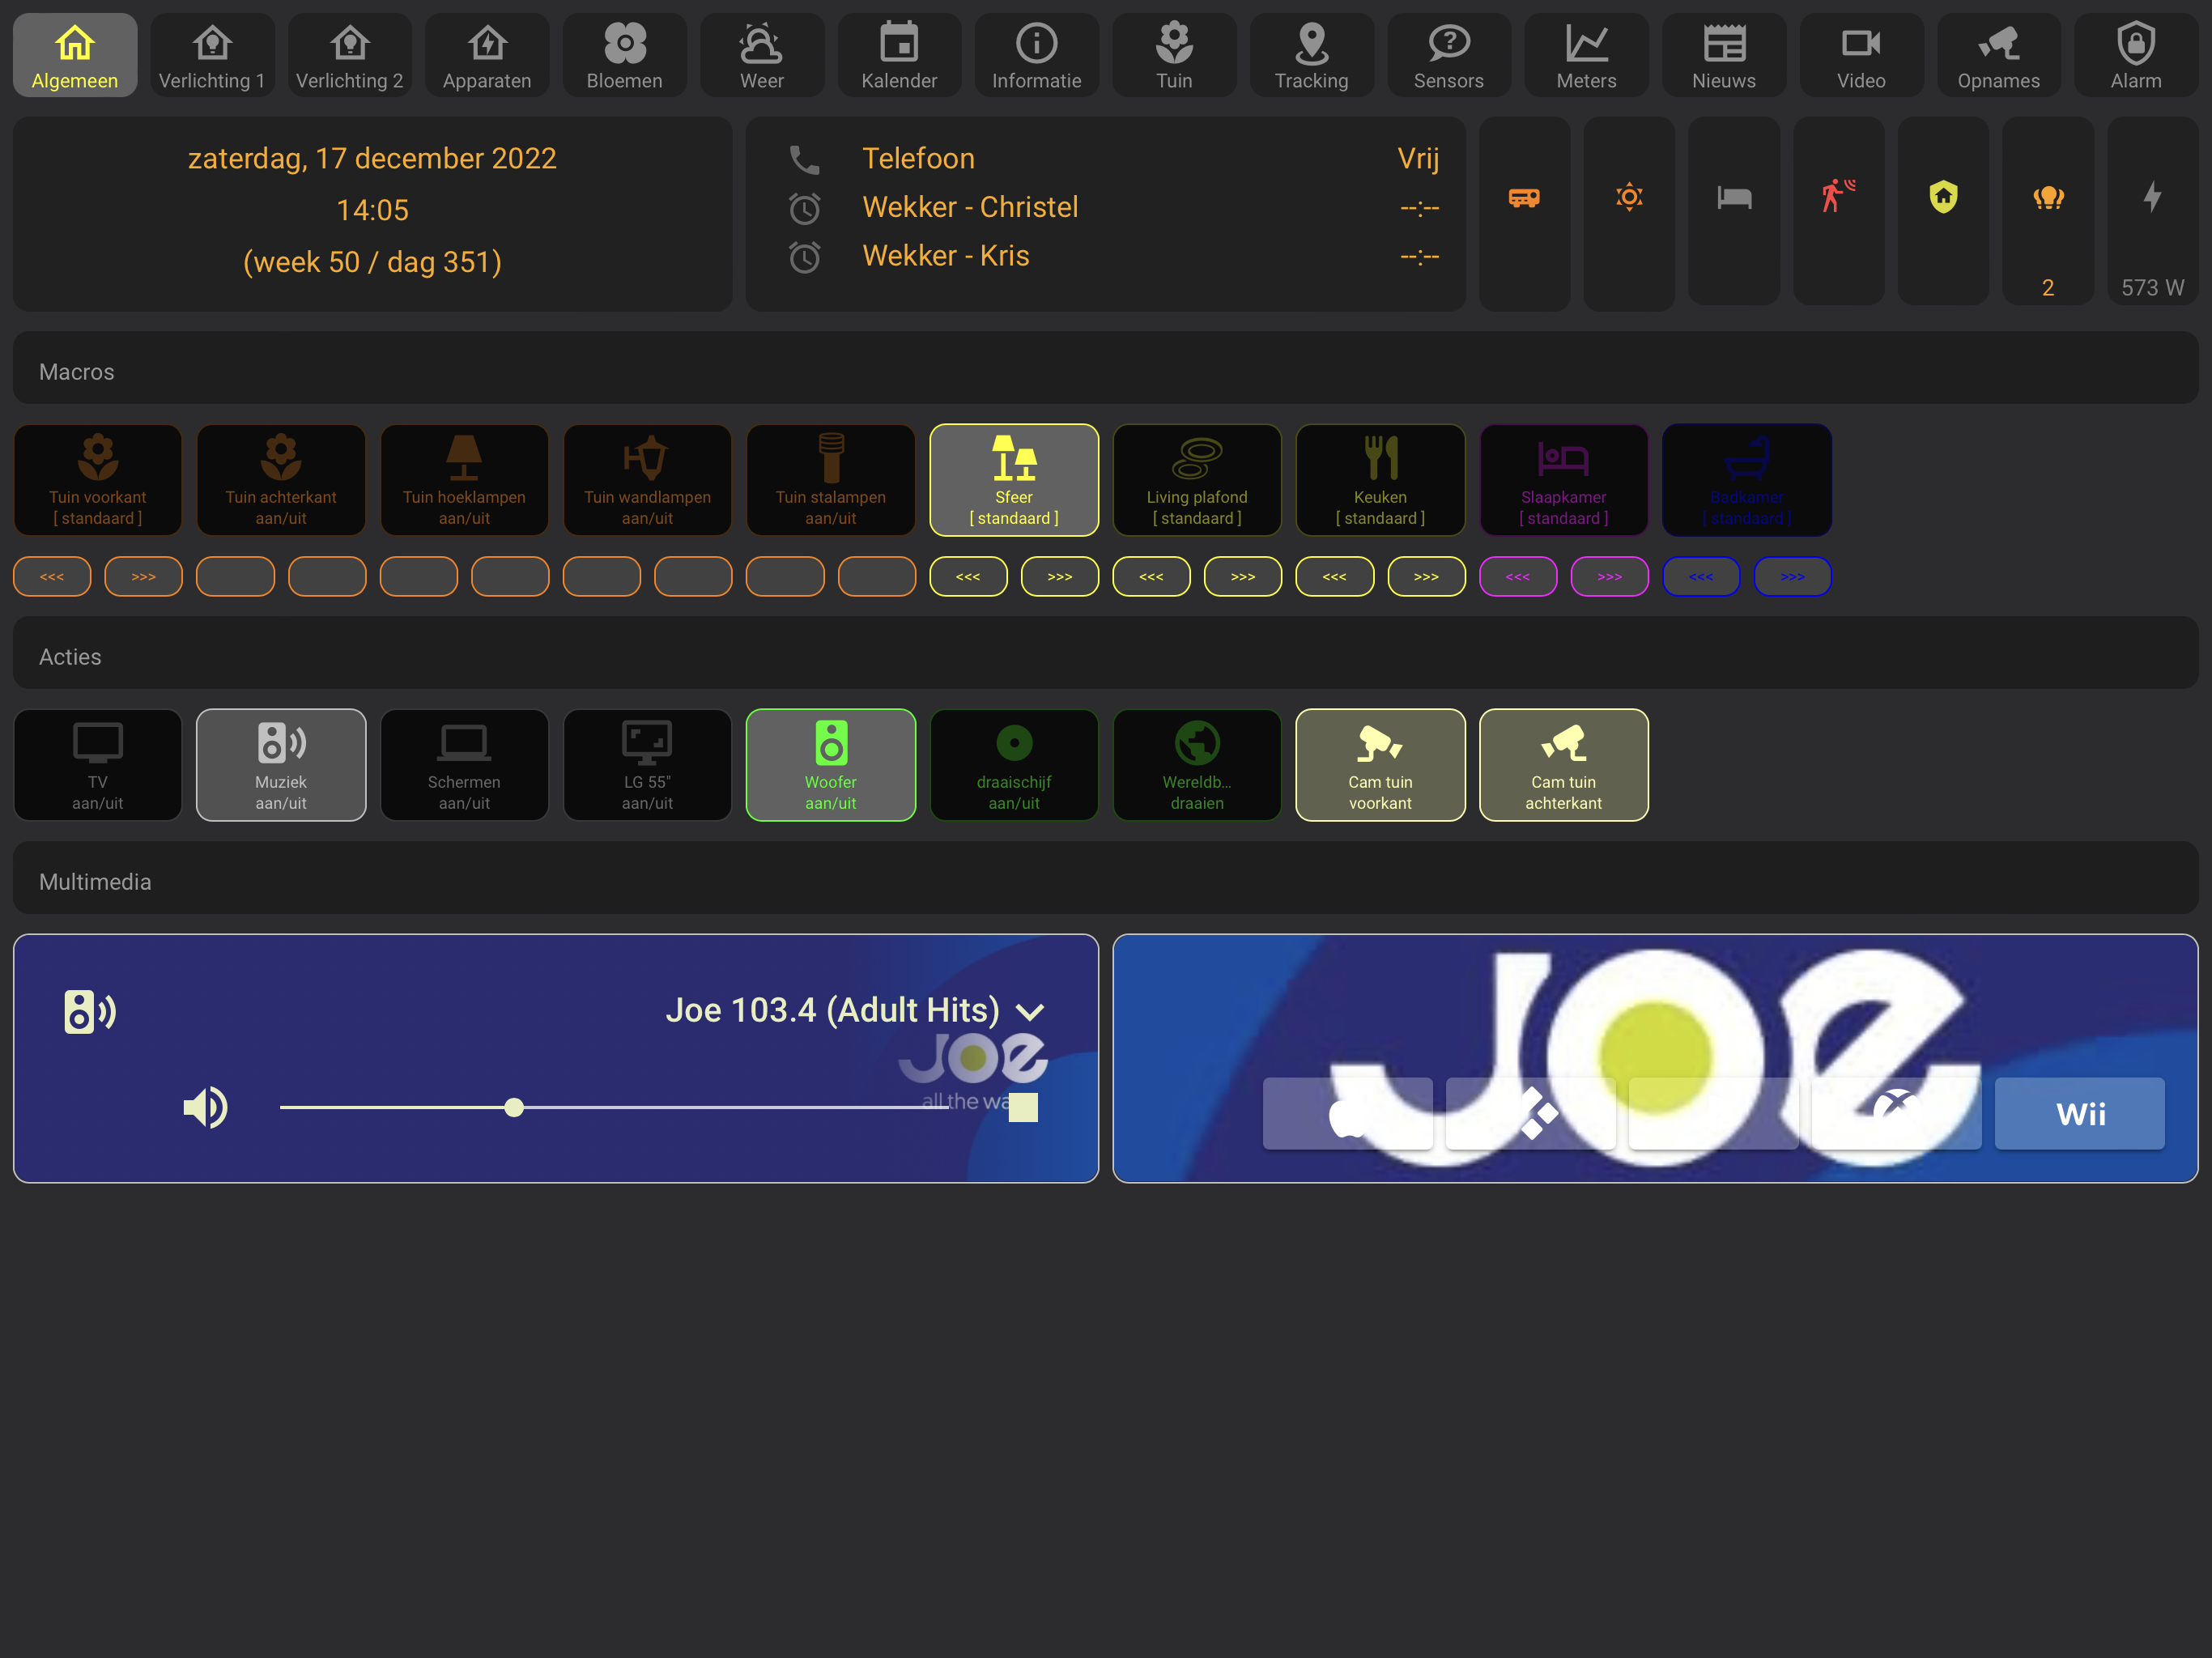Switch to the Verlichting 2 tab
This screenshot has height=1658, width=2212.
pyautogui.click(x=350, y=56)
